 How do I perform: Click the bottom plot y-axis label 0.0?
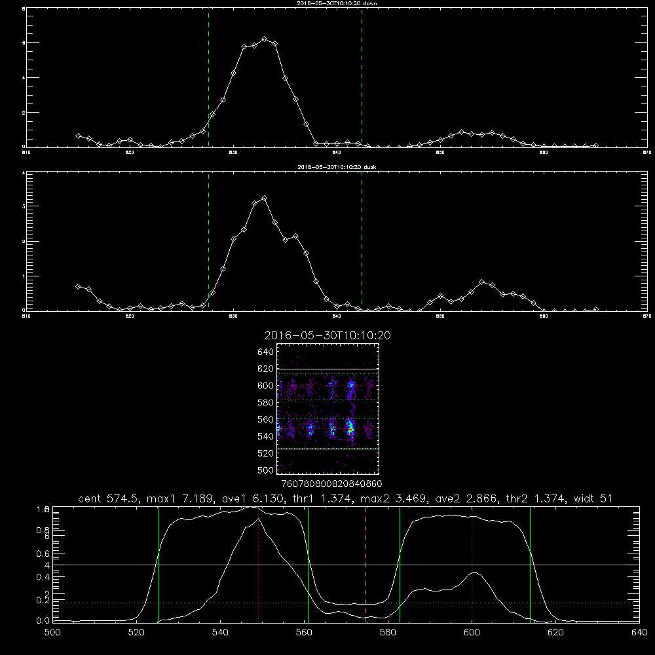coord(43,621)
